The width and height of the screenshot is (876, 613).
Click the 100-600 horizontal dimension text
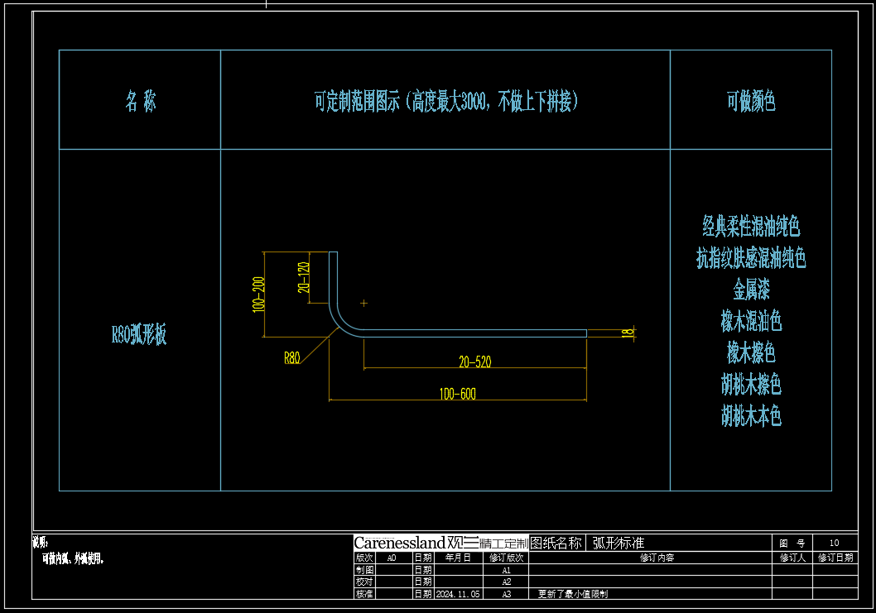pos(457,395)
